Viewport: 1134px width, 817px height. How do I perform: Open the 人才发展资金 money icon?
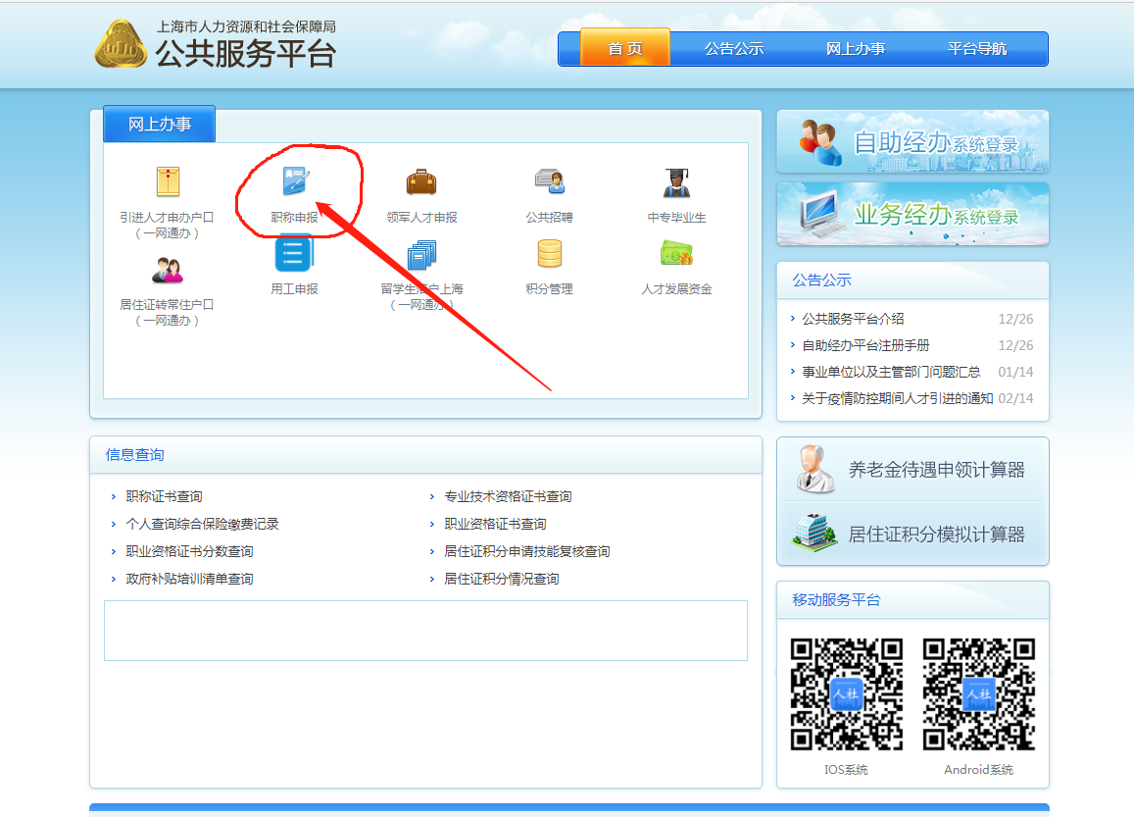coord(676,254)
